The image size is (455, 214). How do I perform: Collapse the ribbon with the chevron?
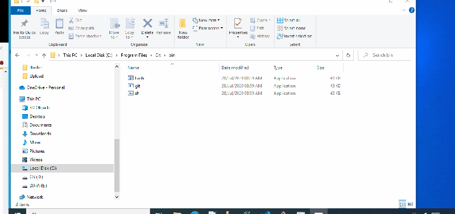[x=404, y=10]
